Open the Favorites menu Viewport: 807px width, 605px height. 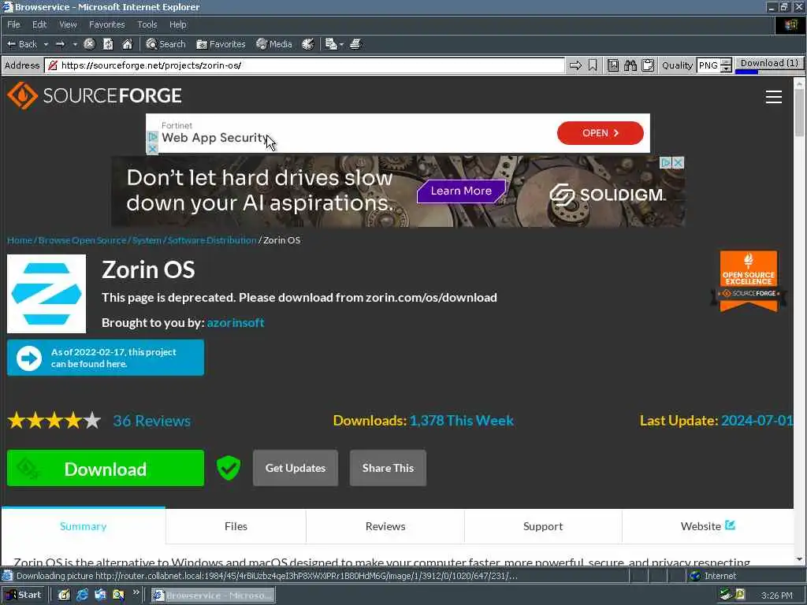(x=106, y=24)
